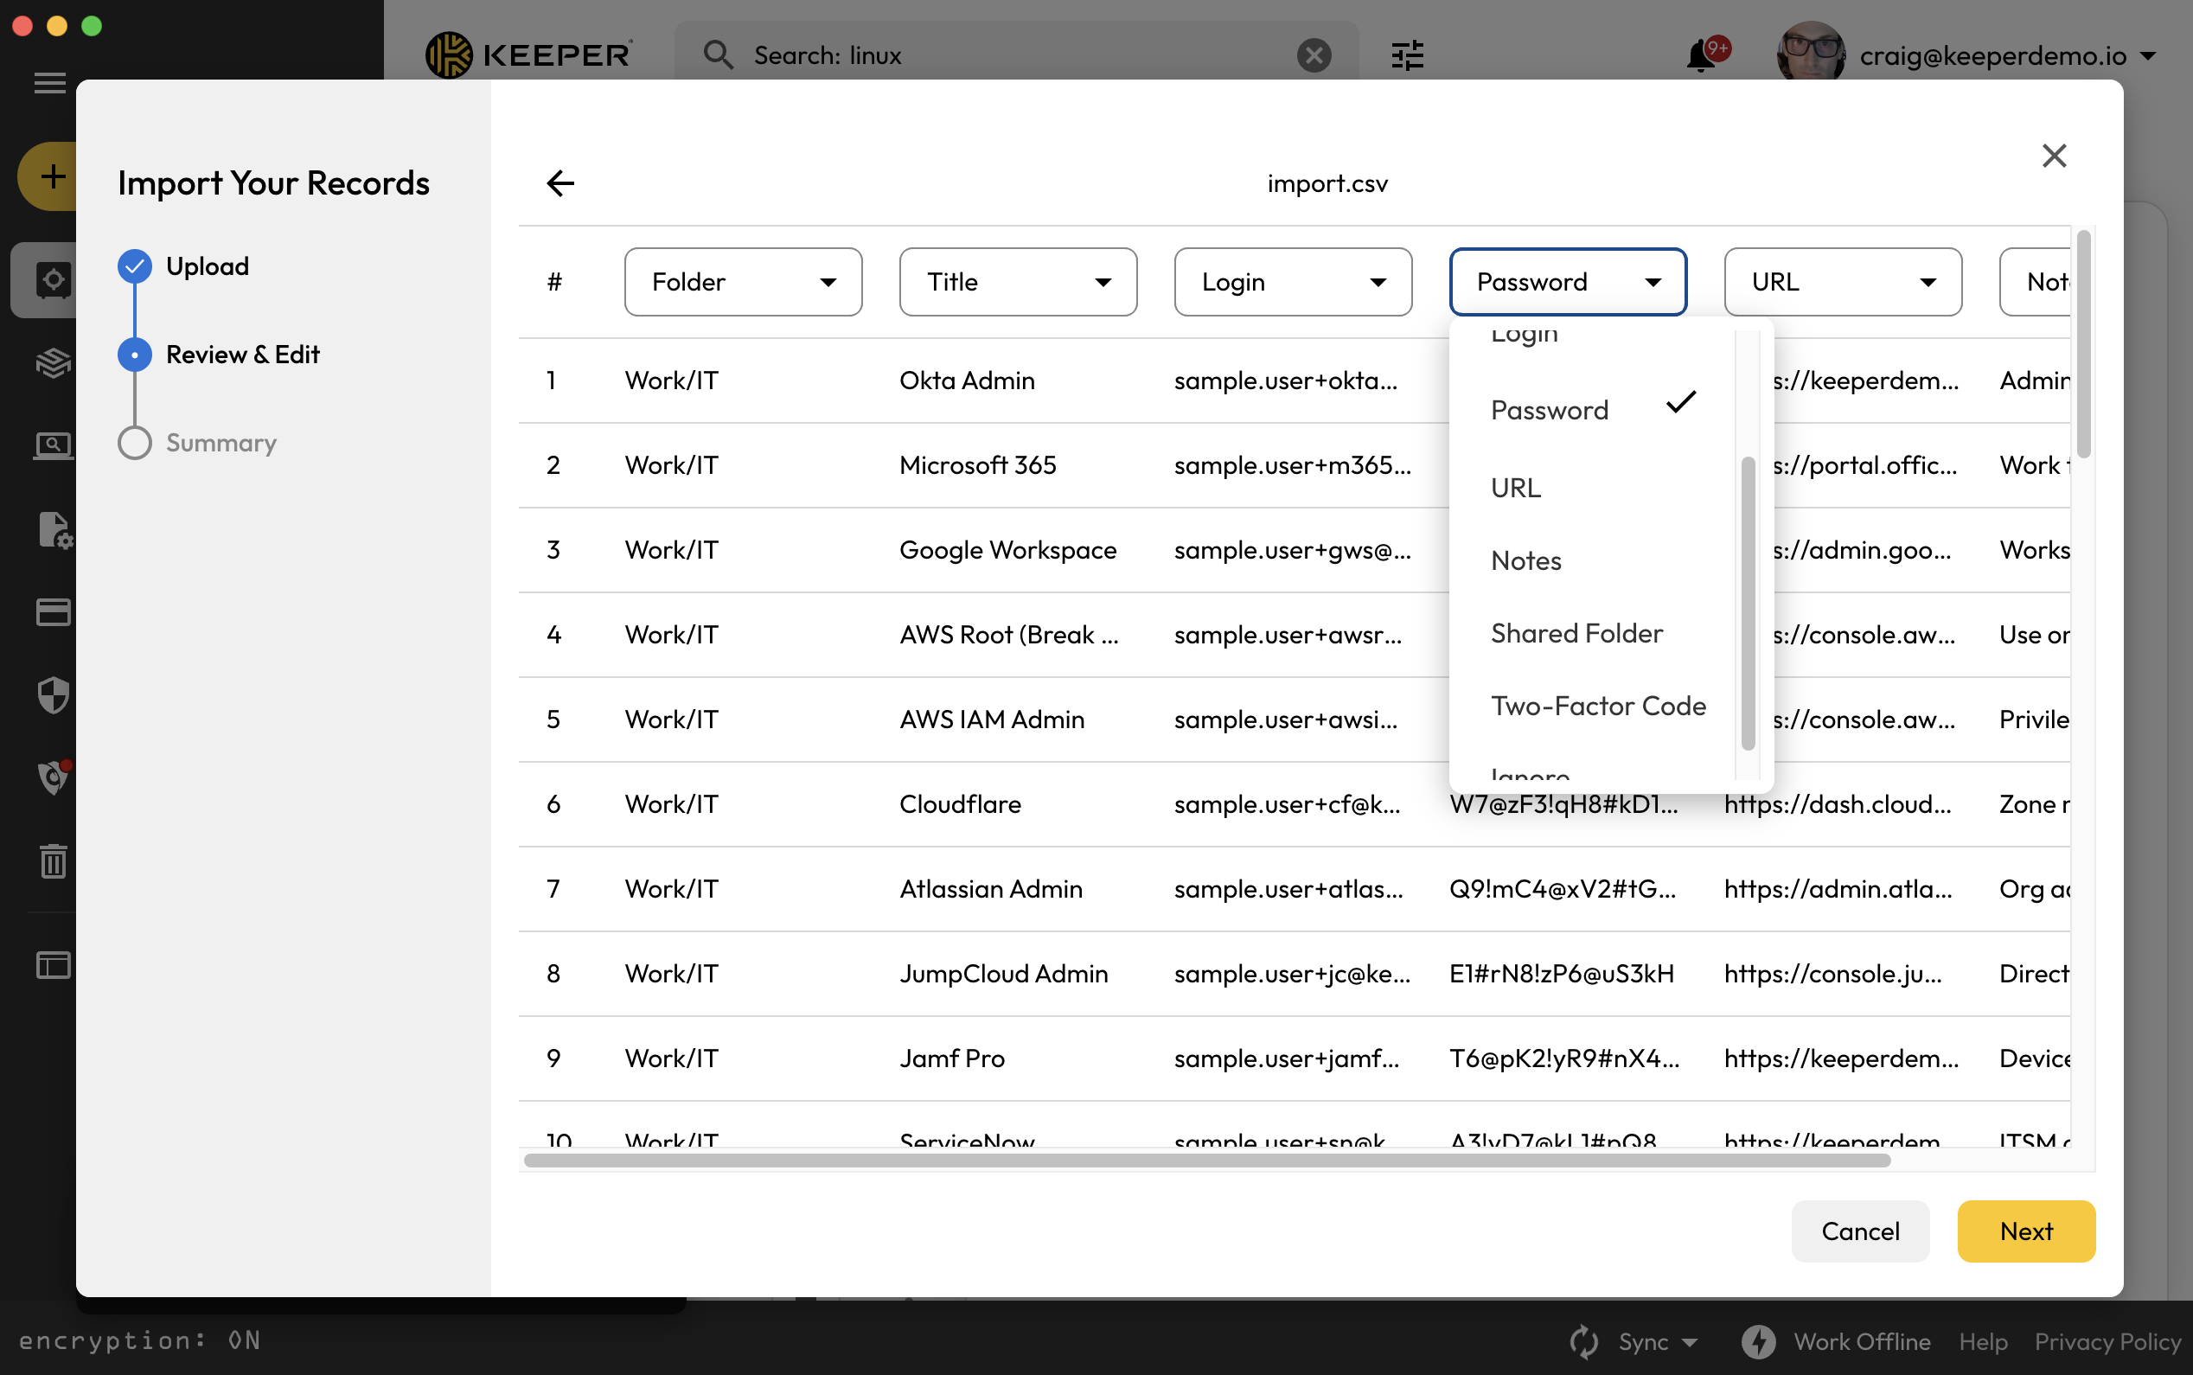
Task: Choose Shared Folder in the dropdown list
Action: point(1576,633)
